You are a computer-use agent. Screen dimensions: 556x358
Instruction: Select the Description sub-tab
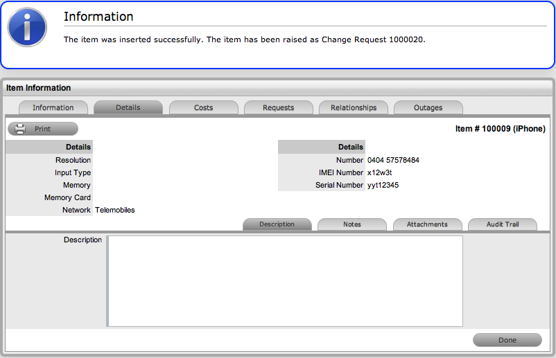click(x=277, y=224)
